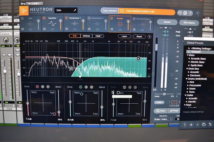Toggle Gate module power
The image size is (214, 142).
tap(22, 18)
